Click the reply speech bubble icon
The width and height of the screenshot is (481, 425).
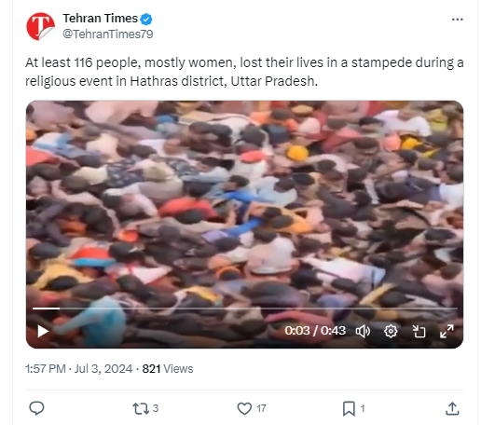36,408
